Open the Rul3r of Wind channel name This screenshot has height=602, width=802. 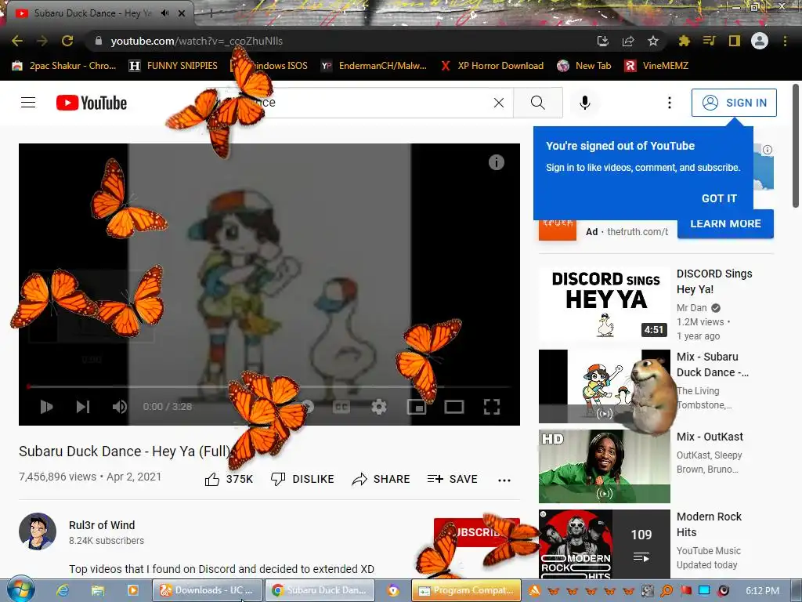[x=102, y=525]
